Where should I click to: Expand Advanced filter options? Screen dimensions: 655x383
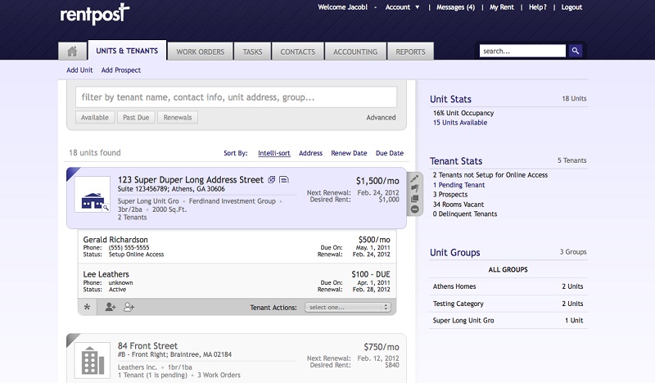[381, 117]
